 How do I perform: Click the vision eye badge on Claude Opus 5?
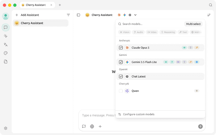coord(184,48)
